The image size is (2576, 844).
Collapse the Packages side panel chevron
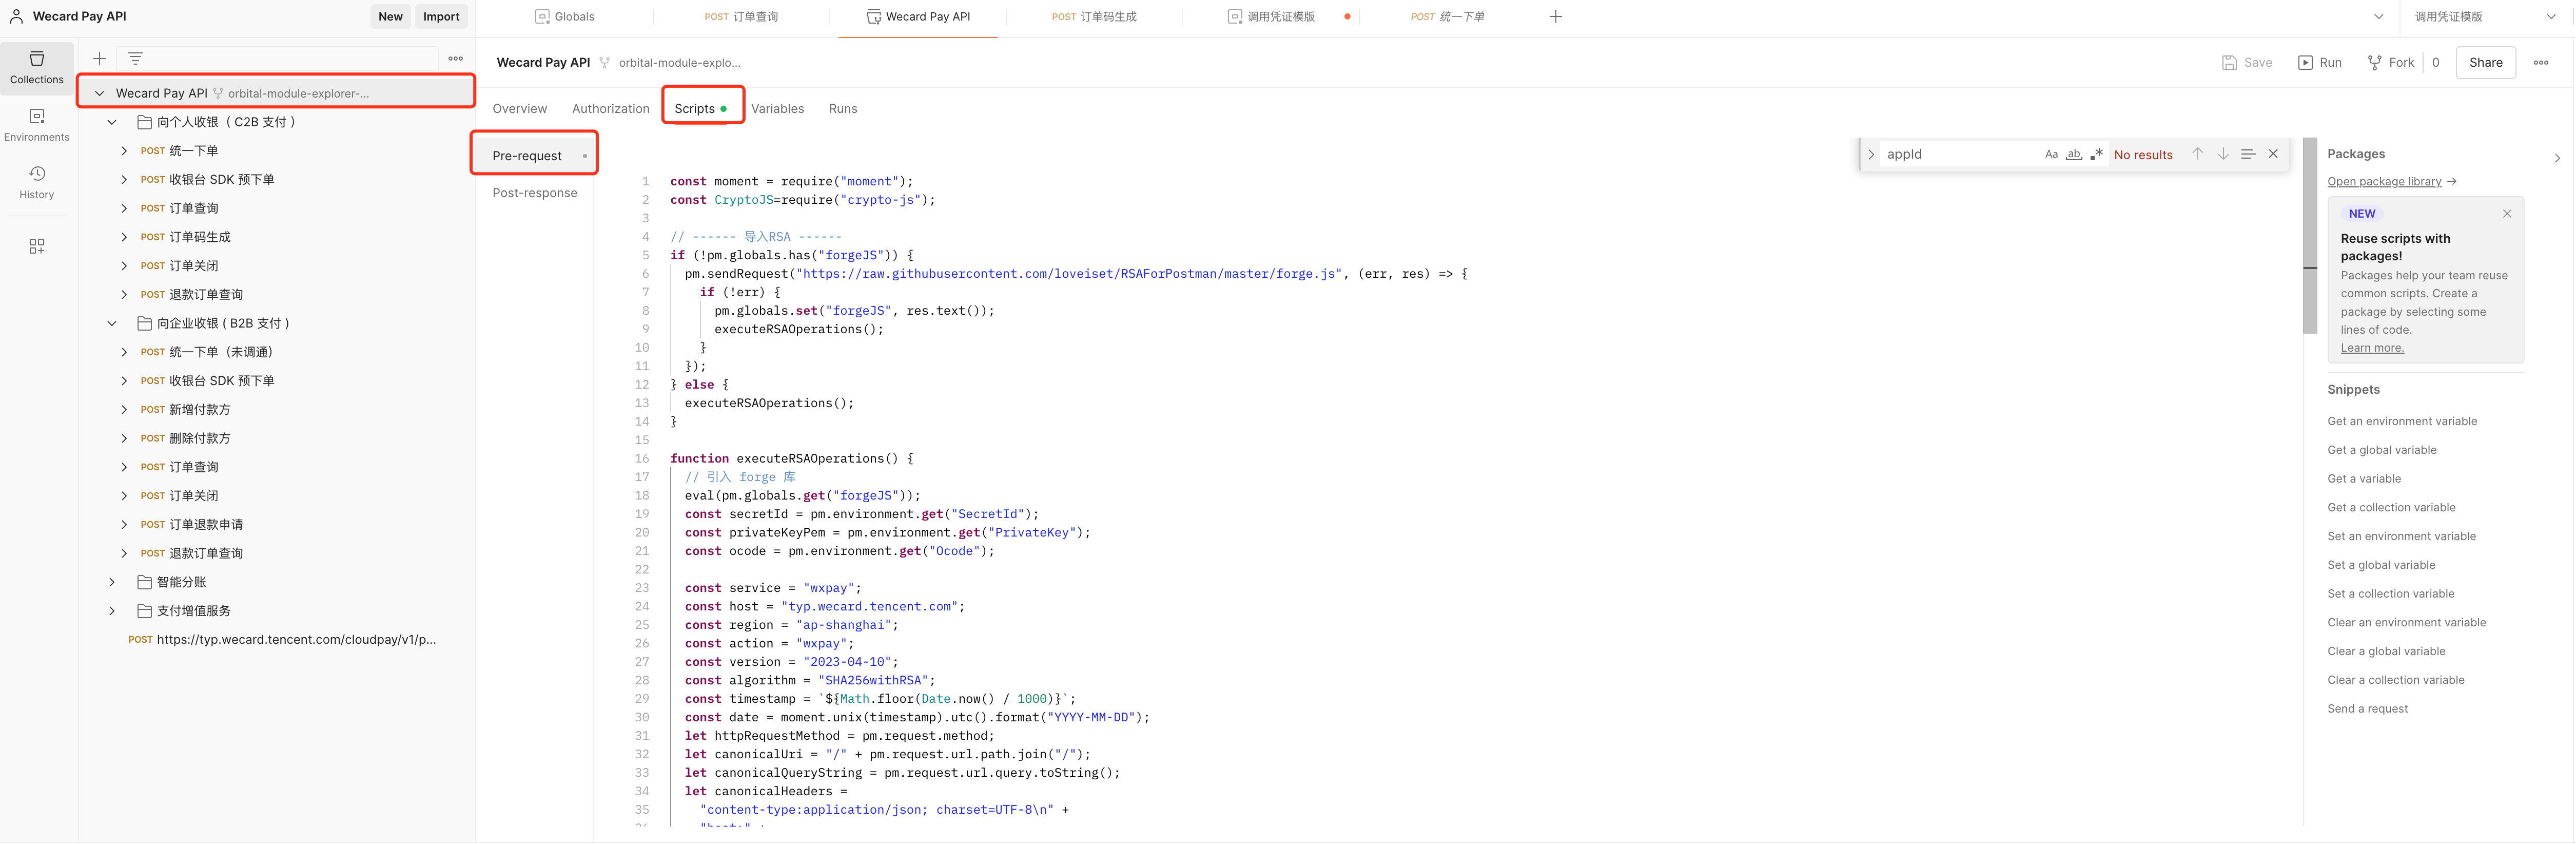pyautogui.click(x=2557, y=158)
